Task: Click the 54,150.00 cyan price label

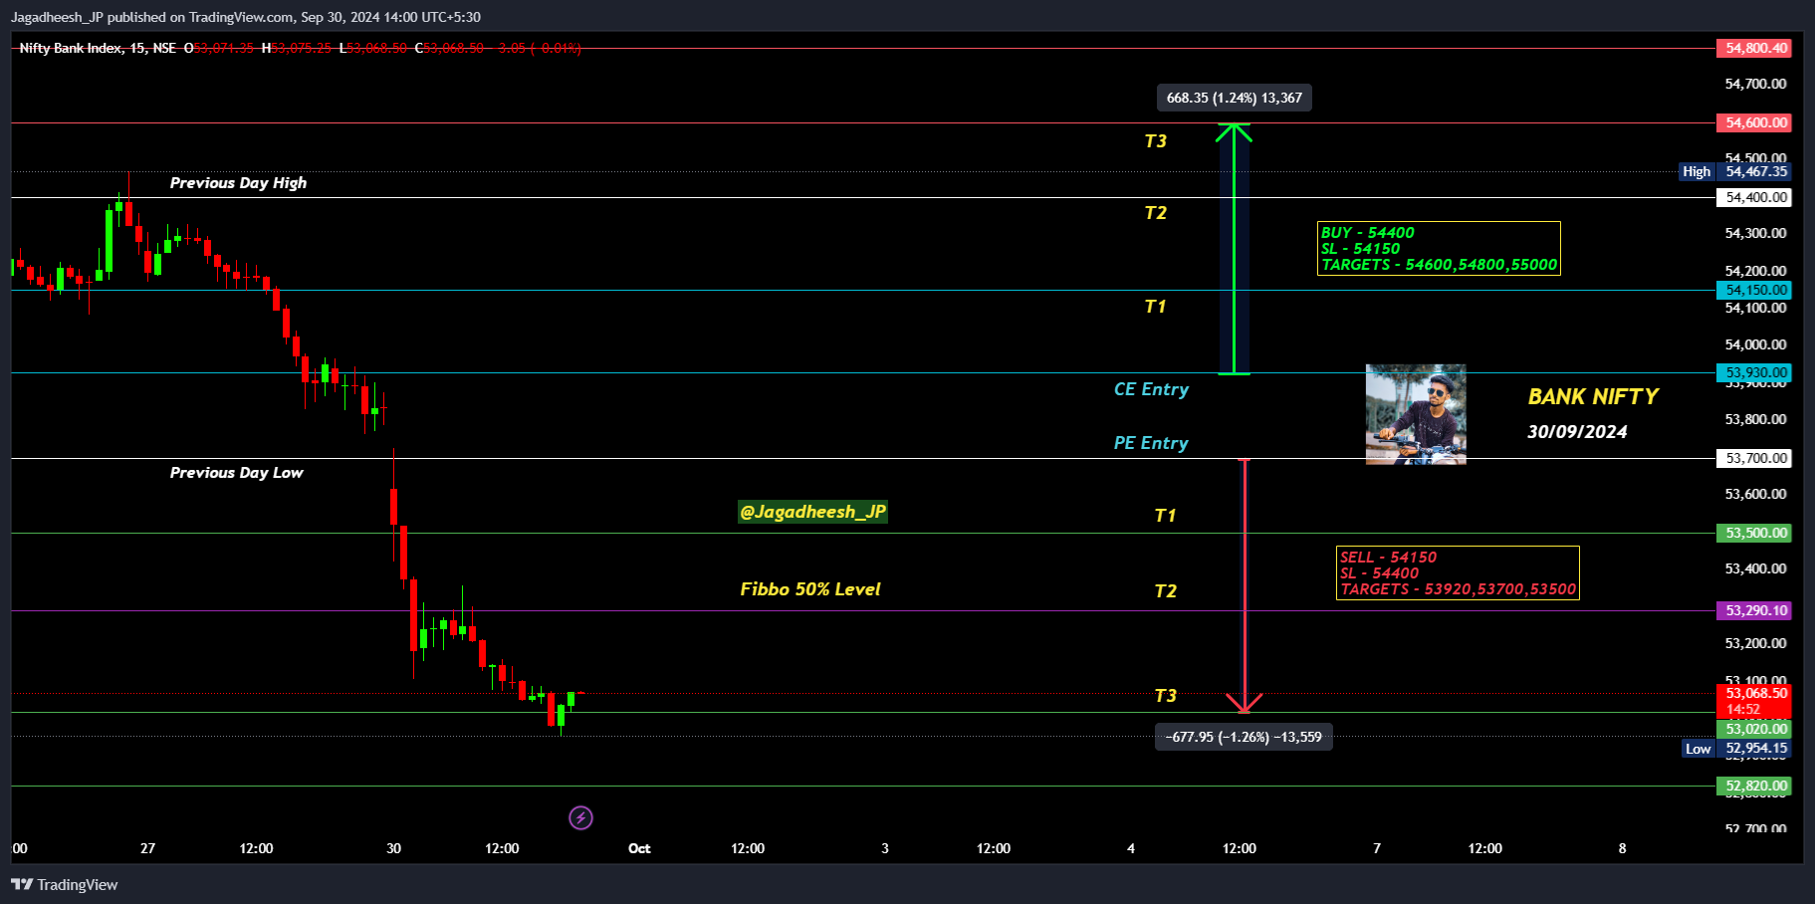Action: point(1754,290)
